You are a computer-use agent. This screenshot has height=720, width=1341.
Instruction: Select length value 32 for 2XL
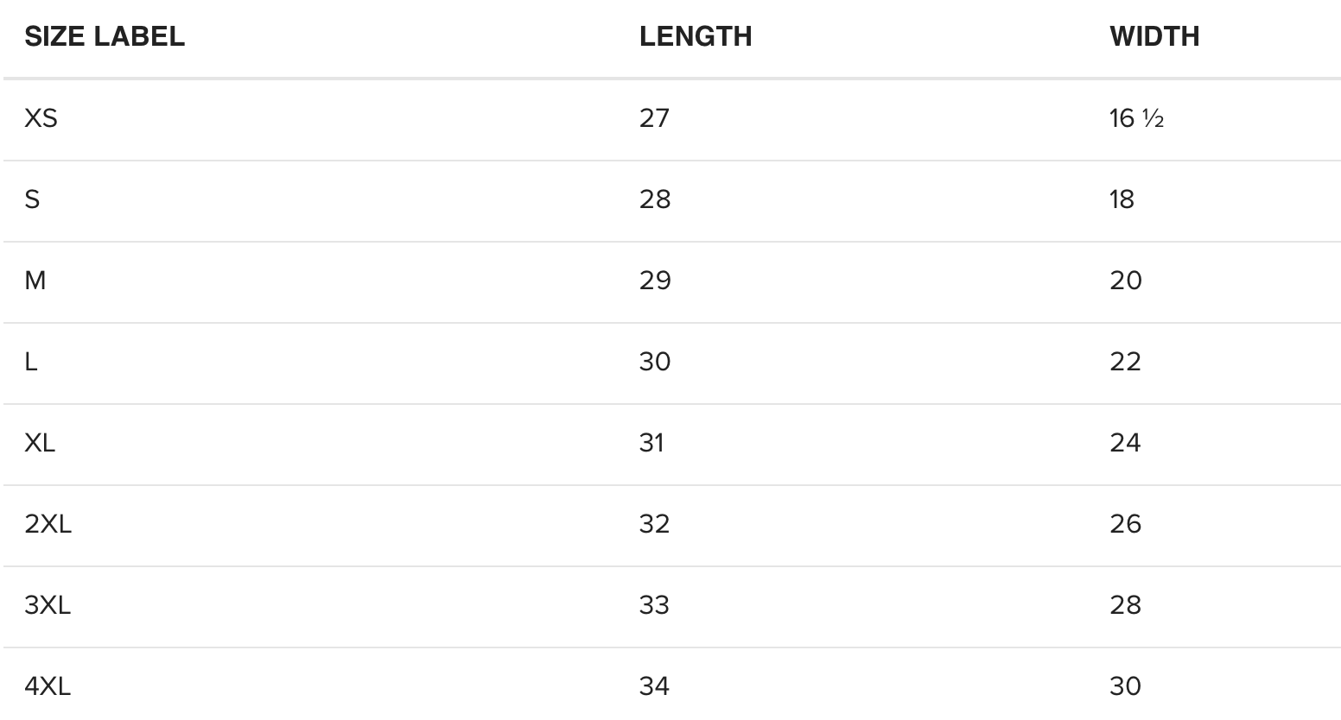pos(654,524)
